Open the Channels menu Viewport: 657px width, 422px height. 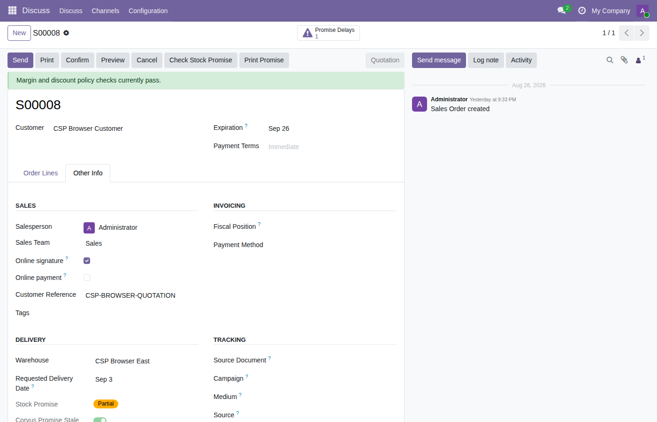105,11
